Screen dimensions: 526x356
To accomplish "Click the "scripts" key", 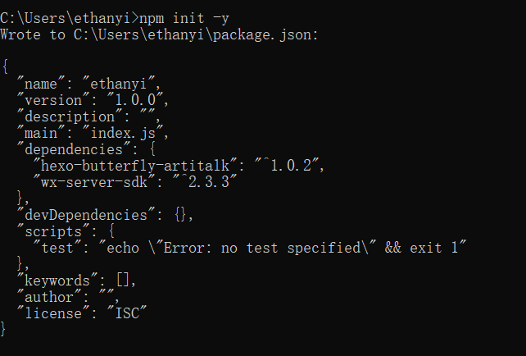I will (x=53, y=232).
